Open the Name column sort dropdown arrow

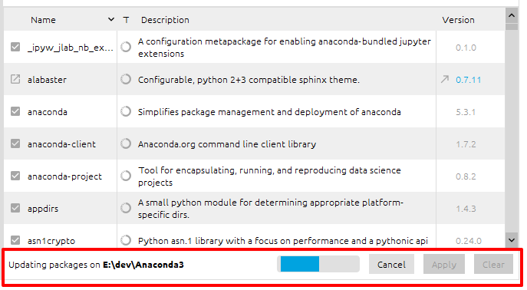(x=111, y=19)
